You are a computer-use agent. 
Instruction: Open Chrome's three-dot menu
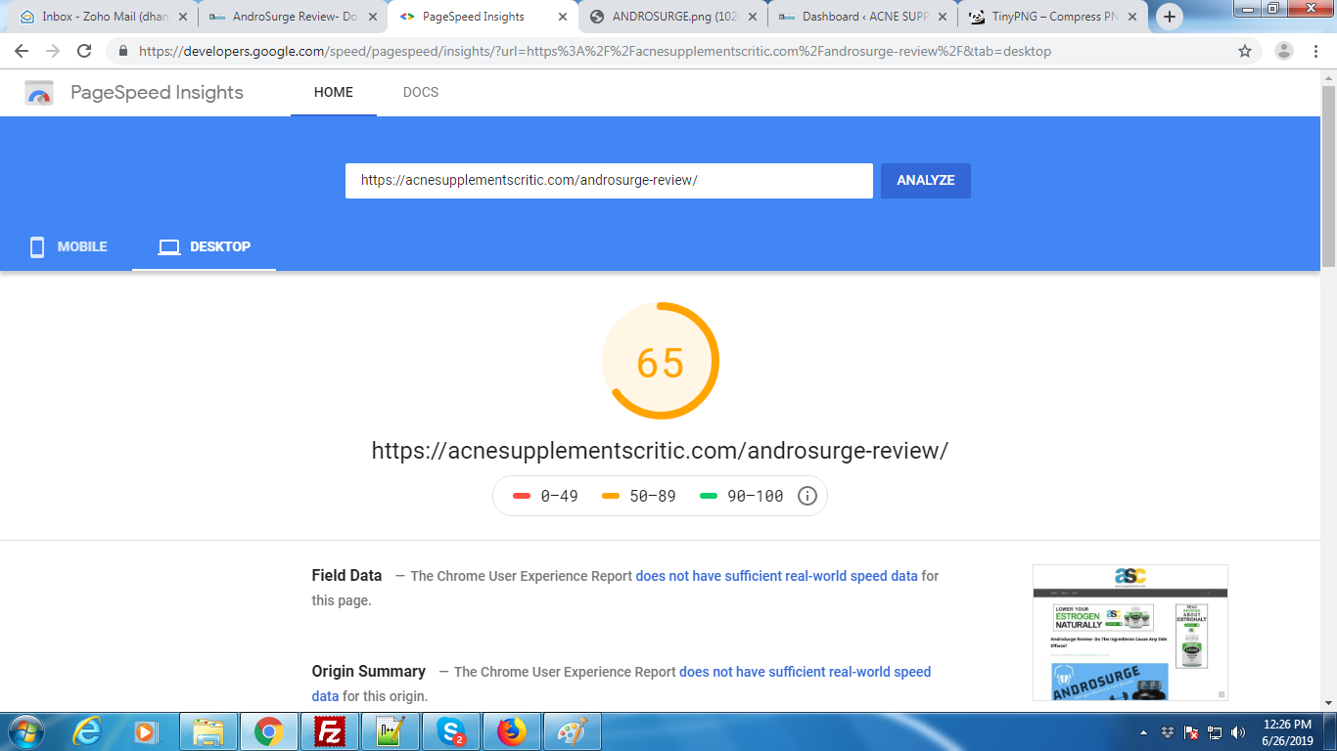point(1315,52)
